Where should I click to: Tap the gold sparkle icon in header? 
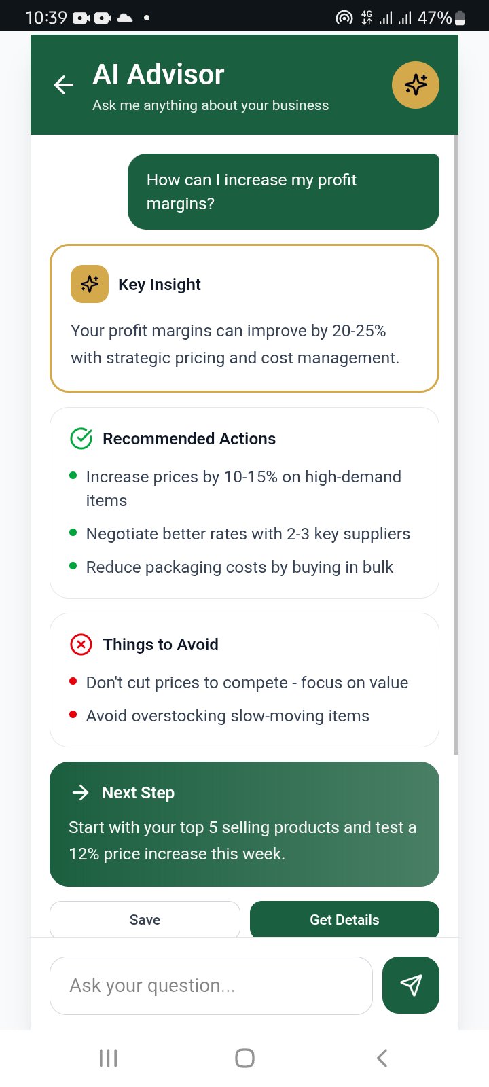point(416,85)
